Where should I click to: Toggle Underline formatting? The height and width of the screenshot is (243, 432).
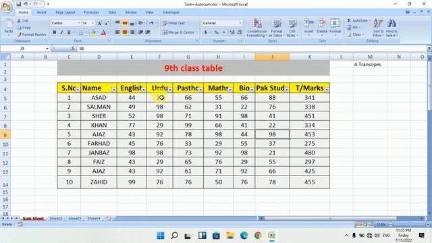69,32
